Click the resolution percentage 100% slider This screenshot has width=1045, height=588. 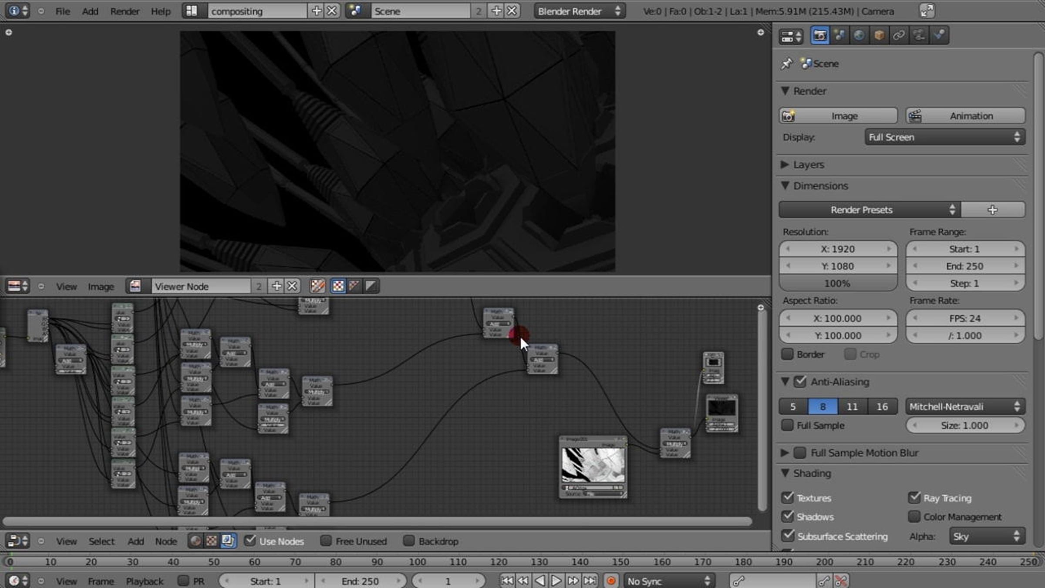pyautogui.click(x=837, y=284)
